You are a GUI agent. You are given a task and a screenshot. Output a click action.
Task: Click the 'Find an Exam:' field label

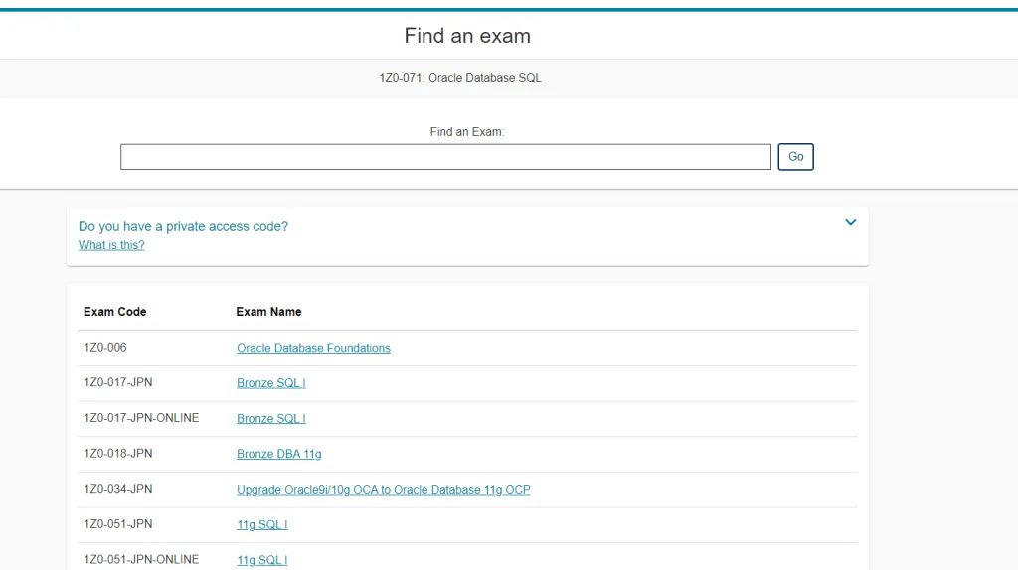click(x=467, y=132)
